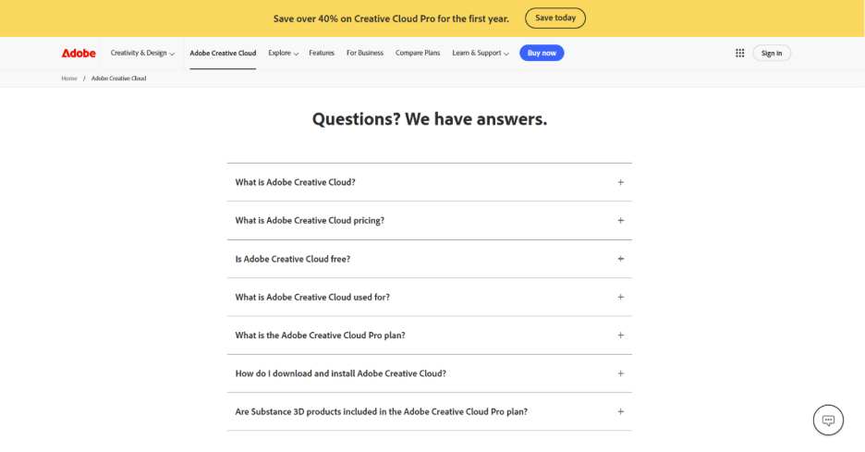
Task: Click plus icon for Substance 3D products question
Action: coord(621,411)
